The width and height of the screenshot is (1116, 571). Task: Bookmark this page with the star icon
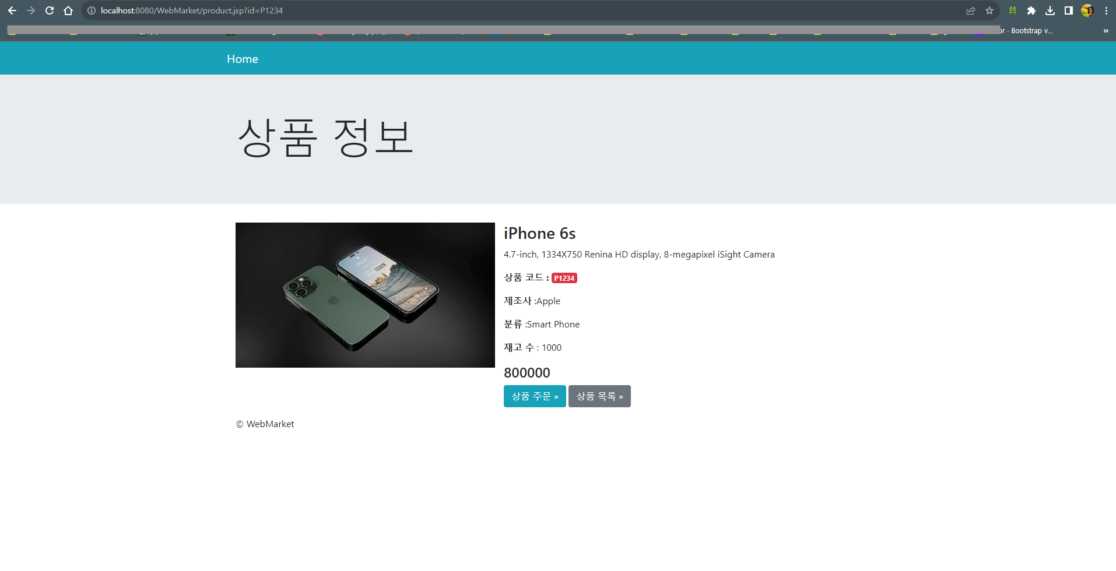click(989, 10)
